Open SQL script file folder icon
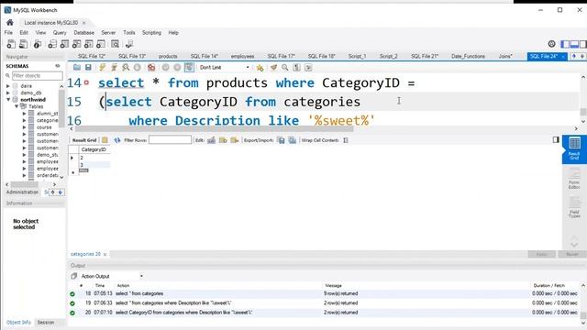Screen dimensions: 587x330 77,67
